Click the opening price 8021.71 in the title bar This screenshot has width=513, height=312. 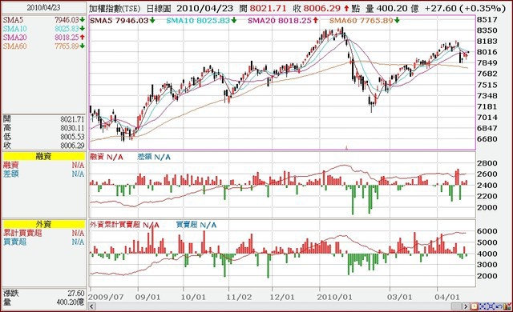tap(268, 9)
